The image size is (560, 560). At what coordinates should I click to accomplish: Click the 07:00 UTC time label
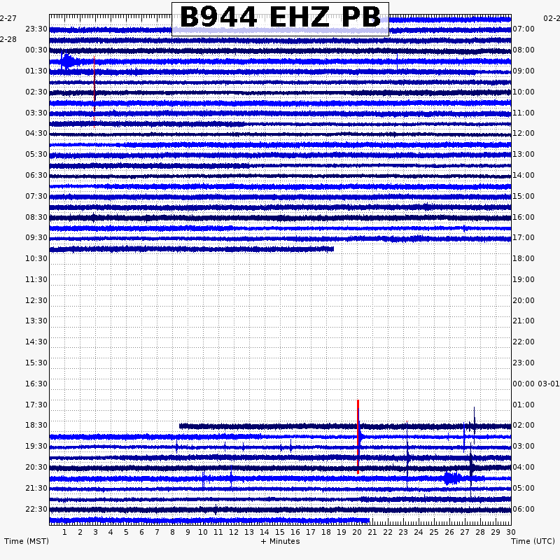coord(524,29)
